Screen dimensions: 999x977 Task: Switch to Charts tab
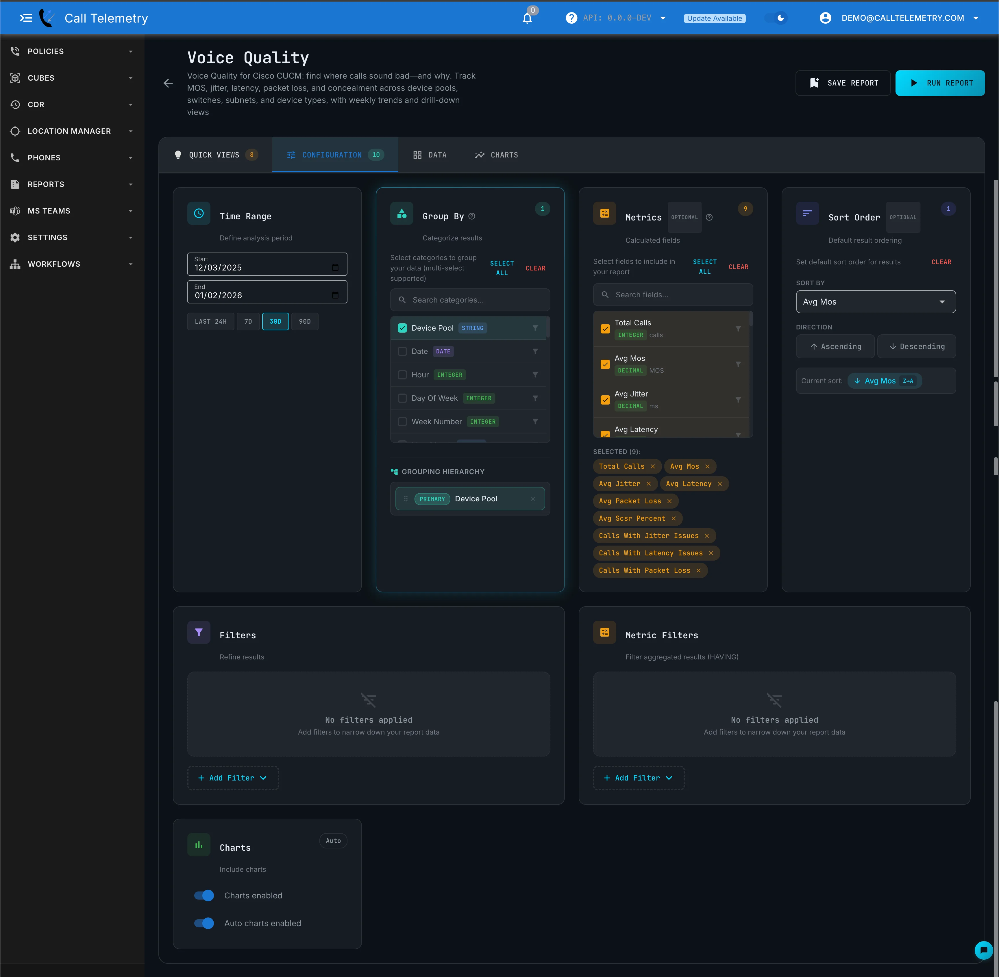[x=496, y=155]
